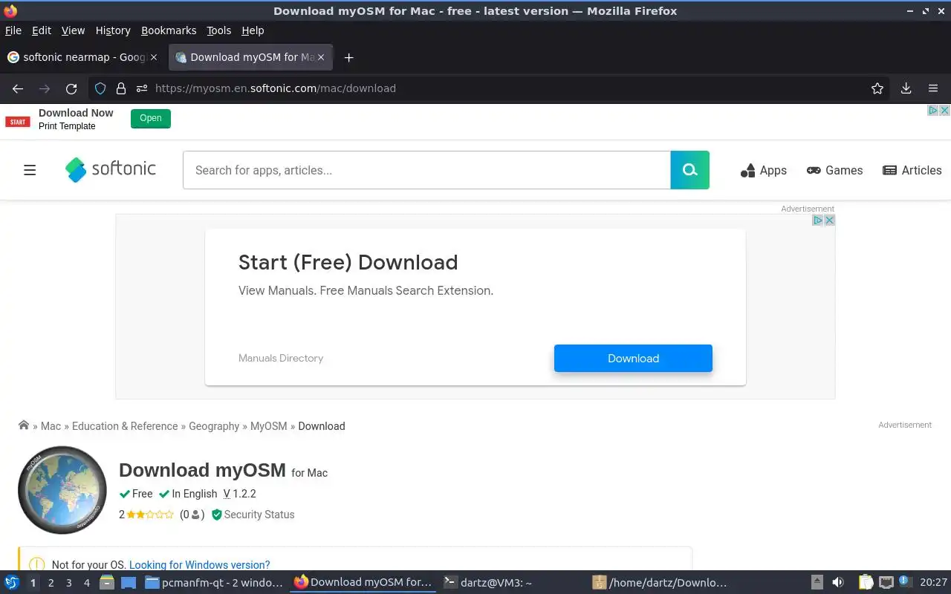Open the Tools menu
This screenshot has width=951, height=594.
219,30
